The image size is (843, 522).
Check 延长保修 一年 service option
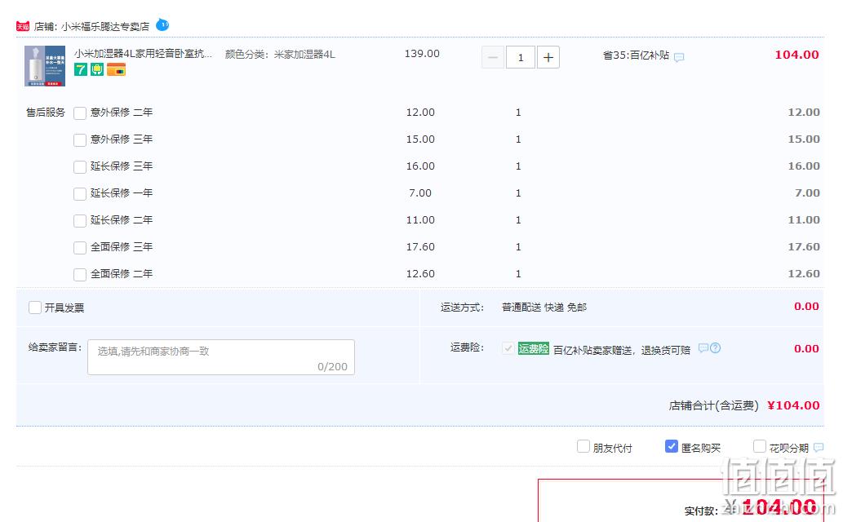[x=80, y=193]
